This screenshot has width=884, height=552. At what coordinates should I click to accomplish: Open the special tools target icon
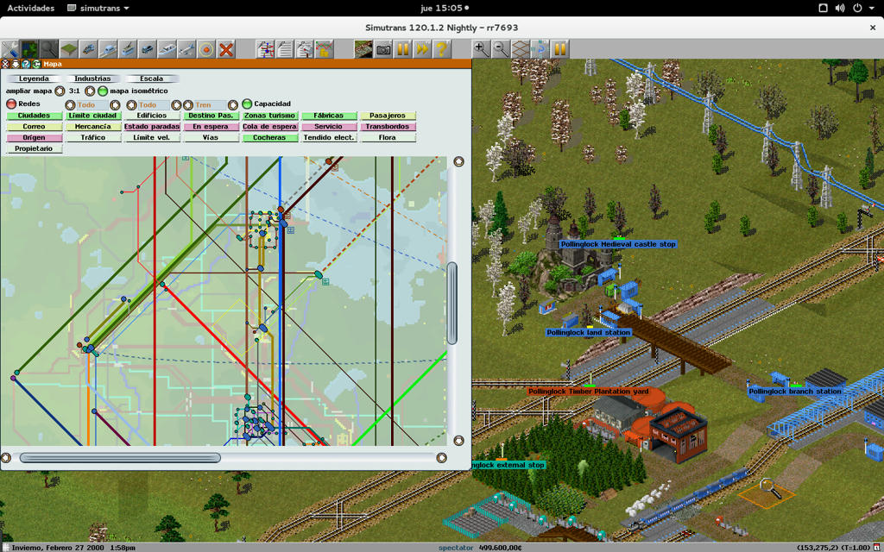pyautogui.click(x=206, y=49)
